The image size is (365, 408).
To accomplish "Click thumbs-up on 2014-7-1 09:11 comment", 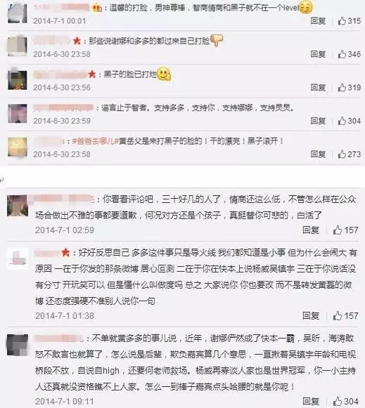I will (338, 401).
